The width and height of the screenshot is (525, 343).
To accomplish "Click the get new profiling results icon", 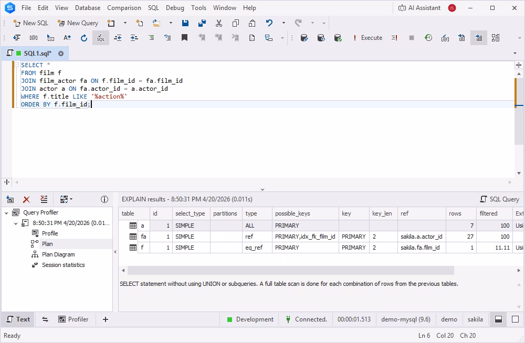I will 10,199.
